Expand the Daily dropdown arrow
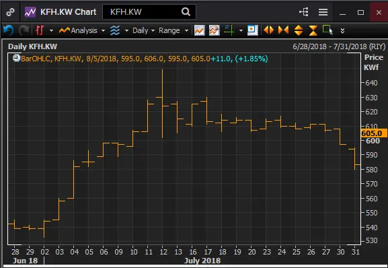The width and height of the screenshot is (388, 268). point(153,31)
